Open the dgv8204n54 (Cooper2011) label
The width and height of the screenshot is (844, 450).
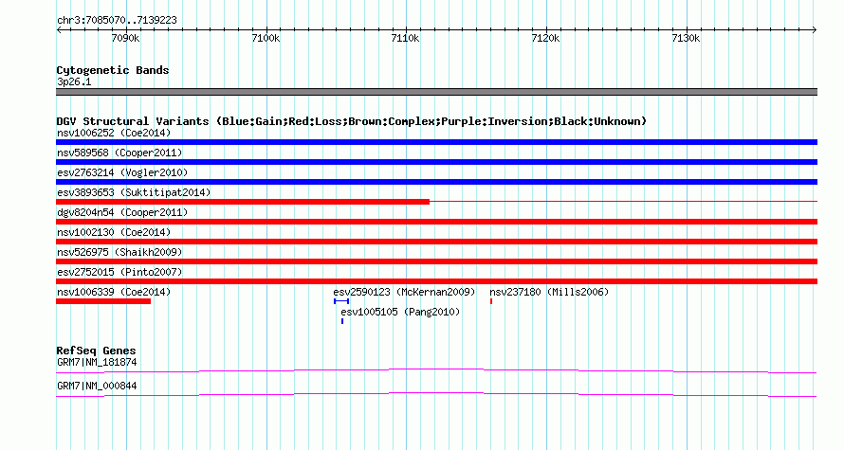coord(122,212)
